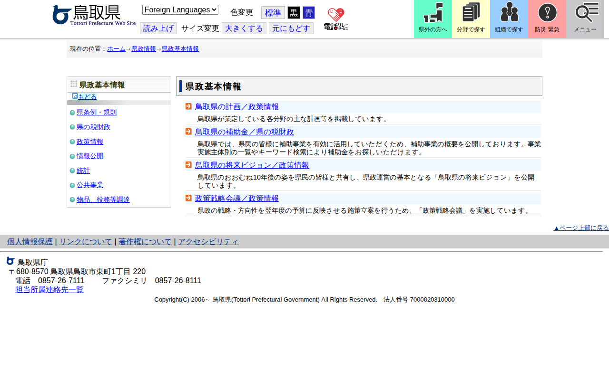Select the 標準 color scheme
This screenshot has height=380, width=609.
point(273,13)
